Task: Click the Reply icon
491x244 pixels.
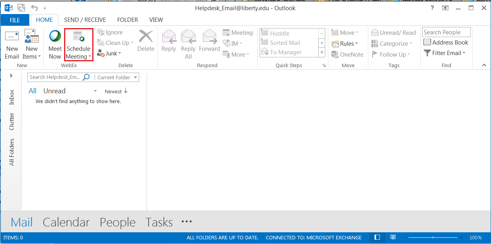Action: coord(168,36)
